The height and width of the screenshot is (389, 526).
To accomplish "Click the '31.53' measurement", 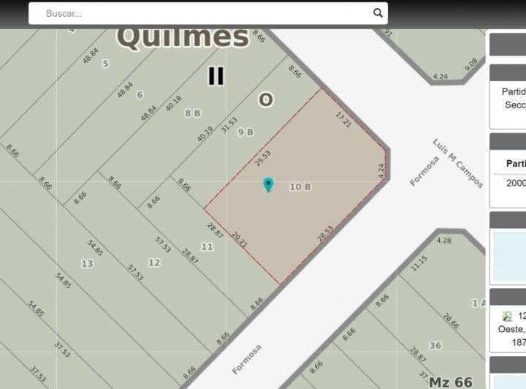I will [x=229, y=125].
